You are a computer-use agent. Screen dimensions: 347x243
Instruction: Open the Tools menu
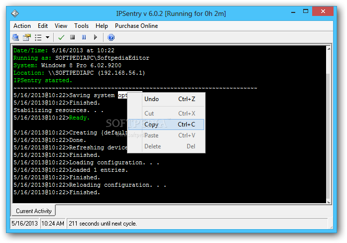[81, 26]
